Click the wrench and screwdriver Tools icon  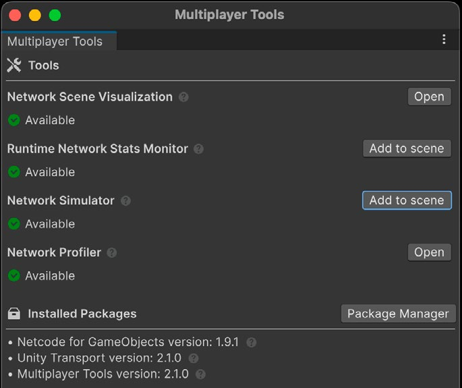click(x=14, y=65)
